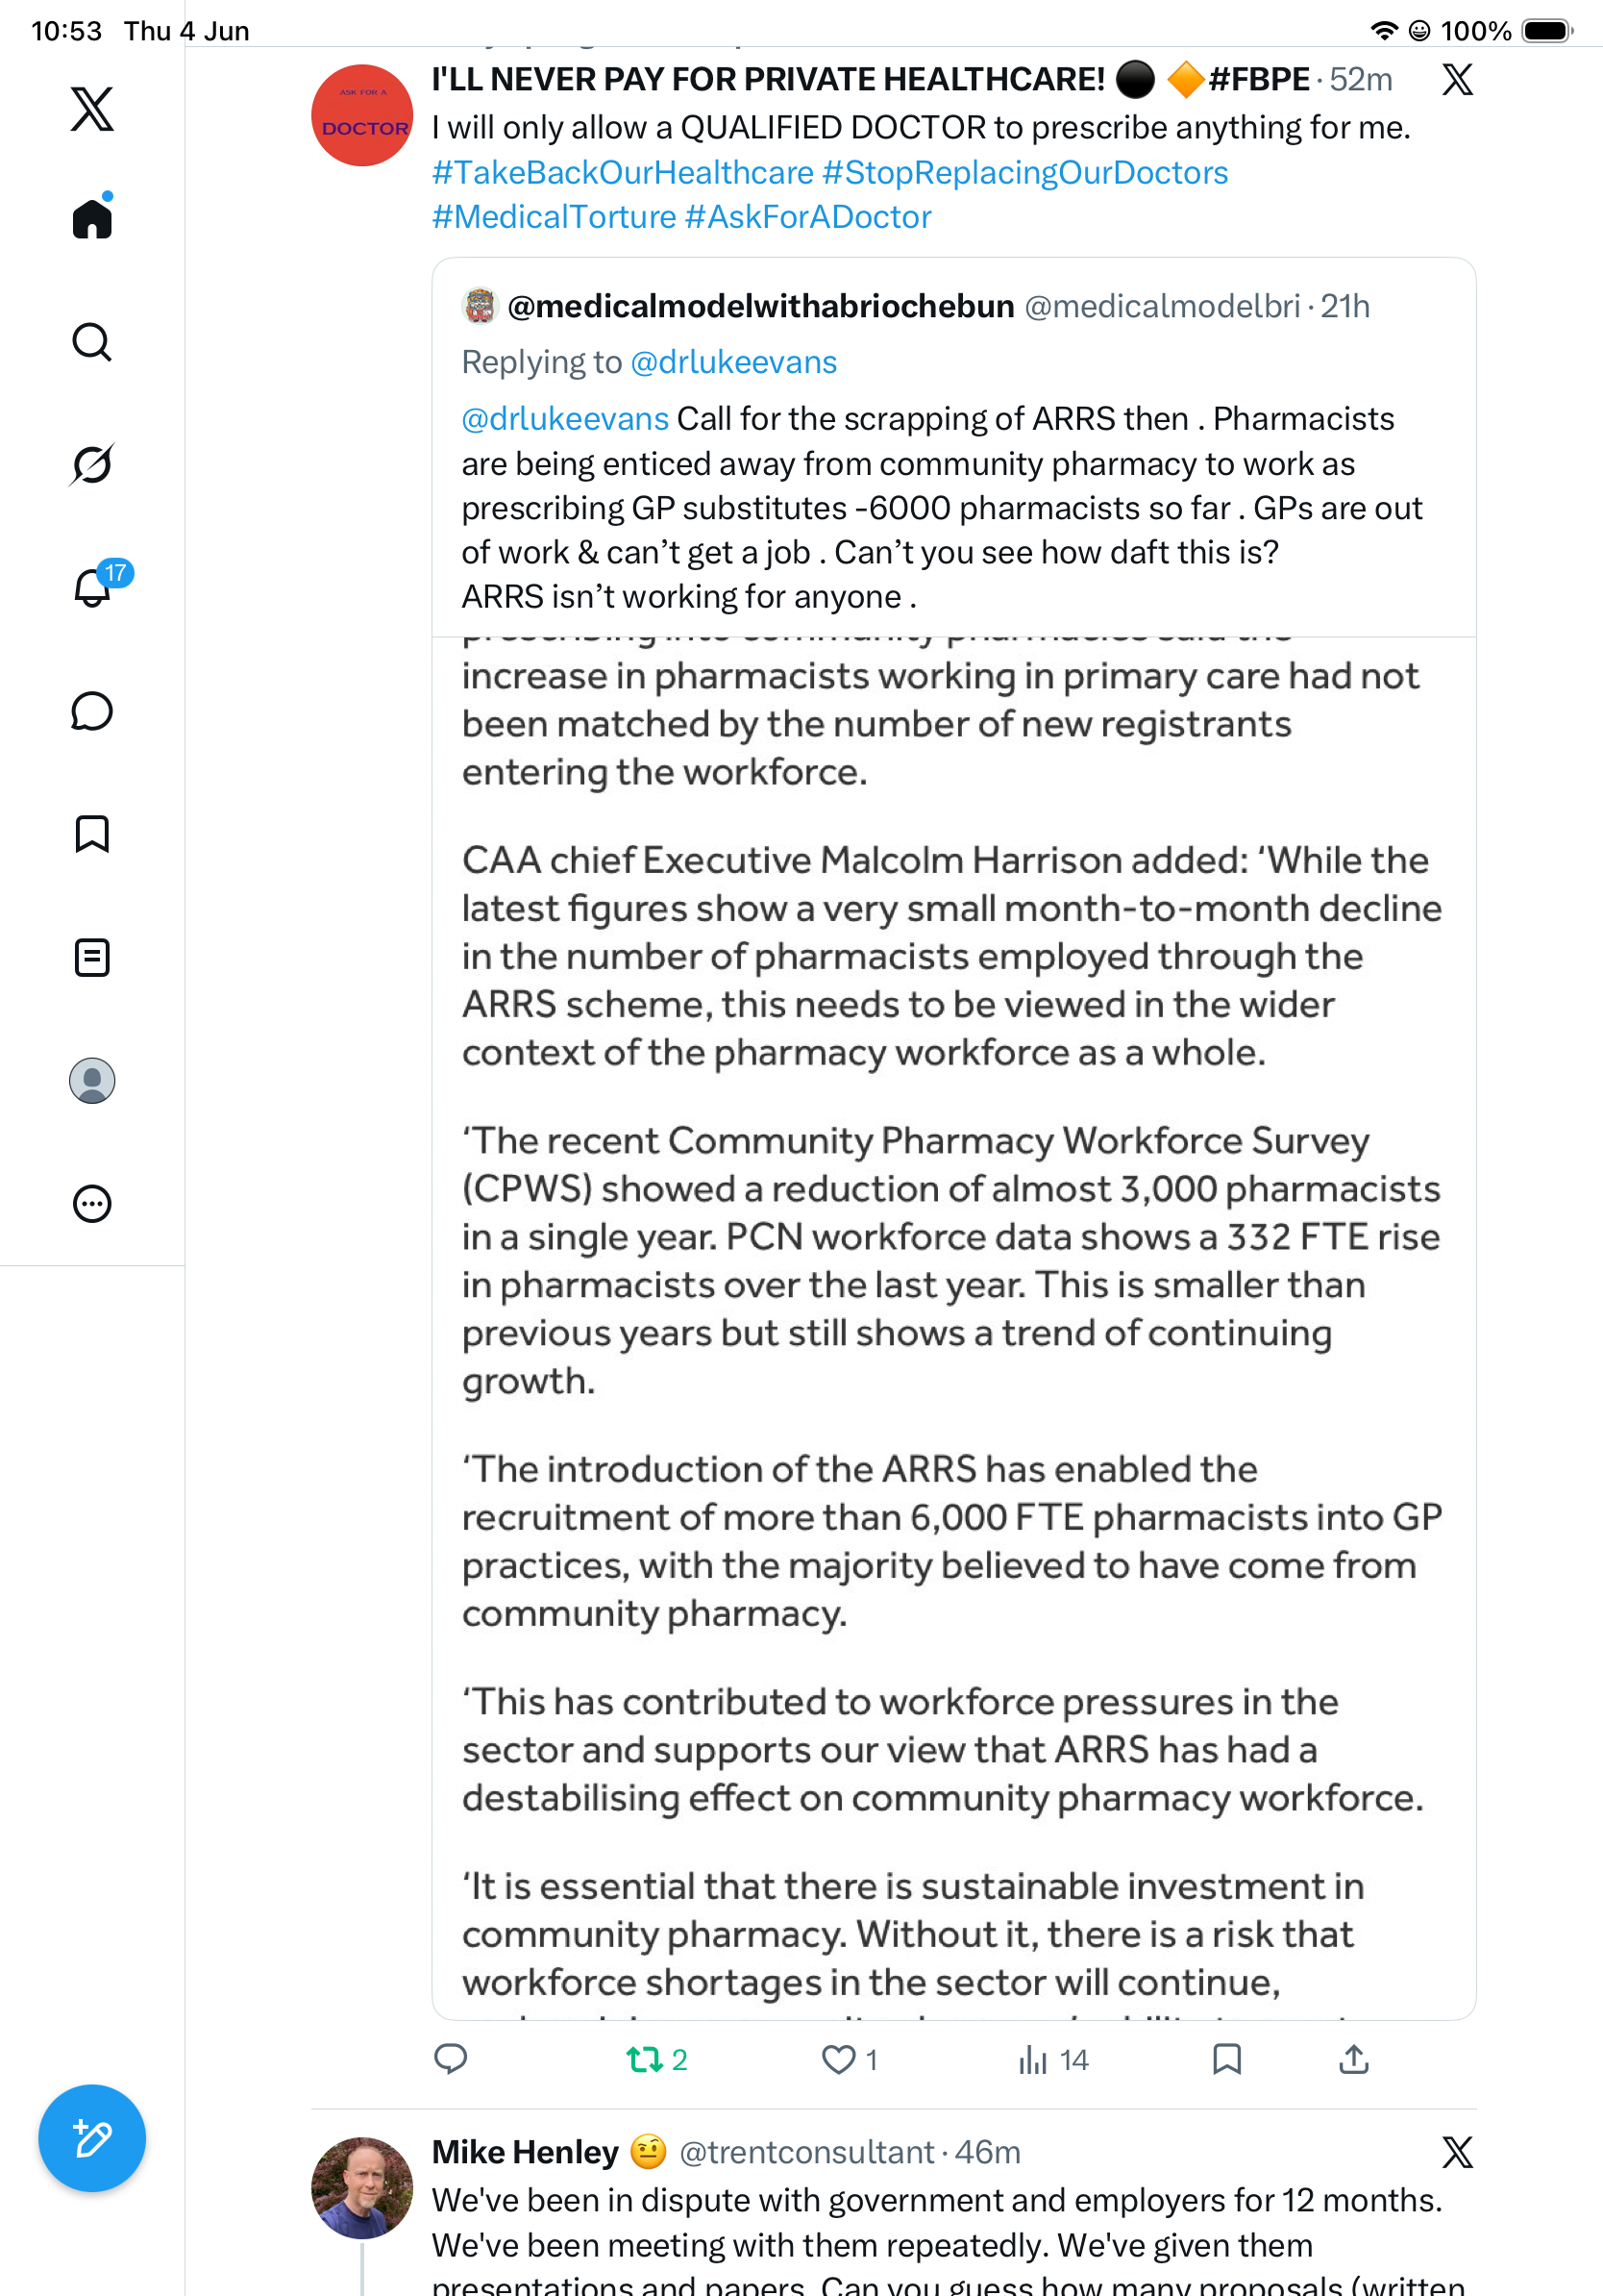Viewport: 1603px width, 2296px height.
Task: Go to the Home feed icon
Action: [x=92, y=217]
